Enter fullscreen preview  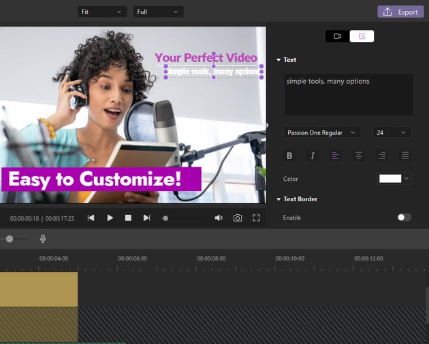256,218
